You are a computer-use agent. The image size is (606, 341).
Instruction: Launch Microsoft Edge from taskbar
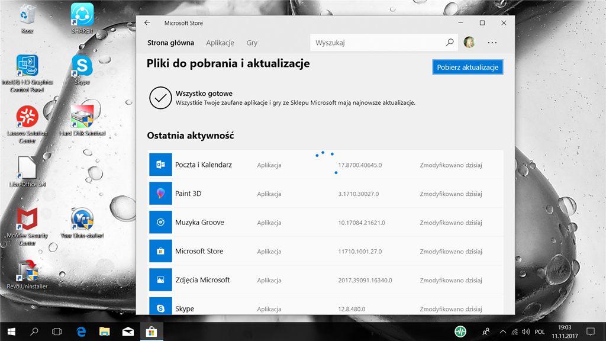80,332
